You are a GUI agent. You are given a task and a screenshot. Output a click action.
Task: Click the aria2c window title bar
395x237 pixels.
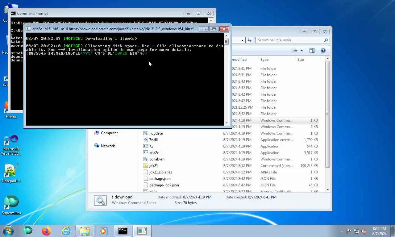coord(114,29)
